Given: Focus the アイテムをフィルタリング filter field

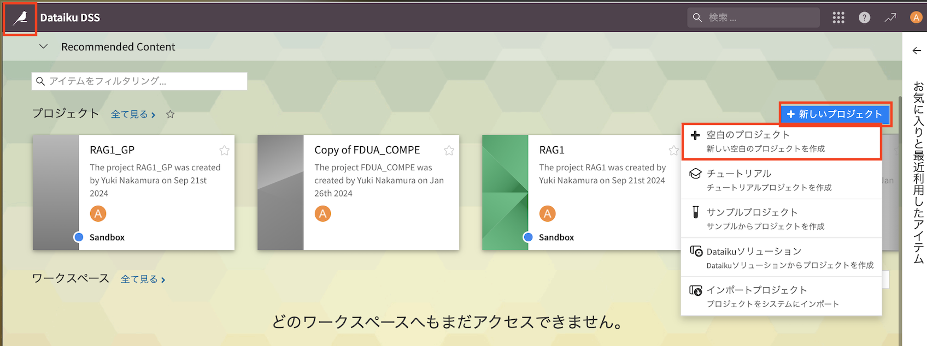Looking at the screenshot, I should coord(139,81).
